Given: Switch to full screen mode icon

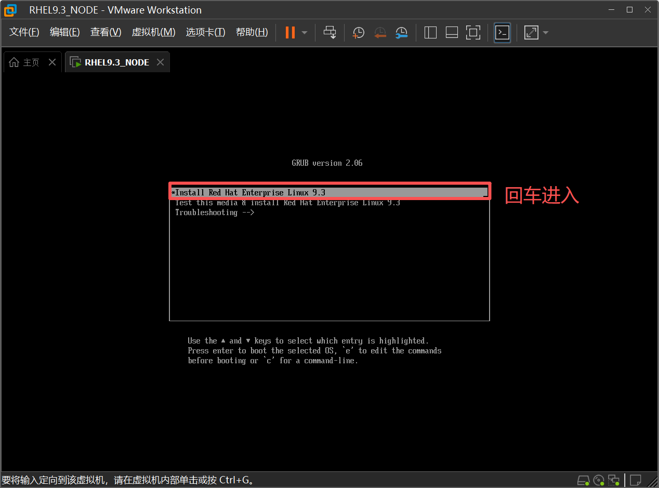Looking at the screenshot, I should [473, 33].
